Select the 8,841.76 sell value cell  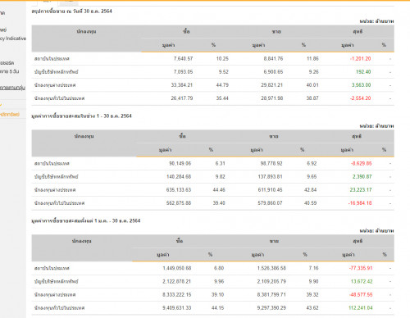click(273, 59)
